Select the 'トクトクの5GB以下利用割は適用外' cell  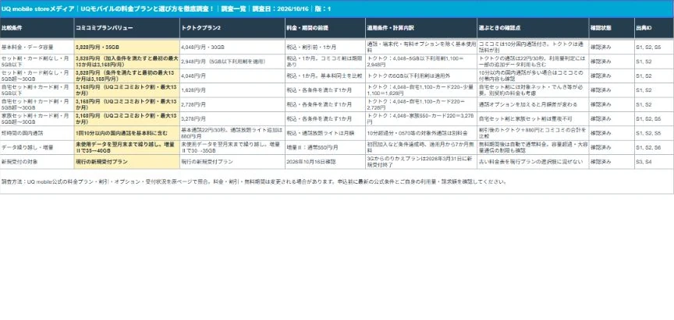click(421, 76)
